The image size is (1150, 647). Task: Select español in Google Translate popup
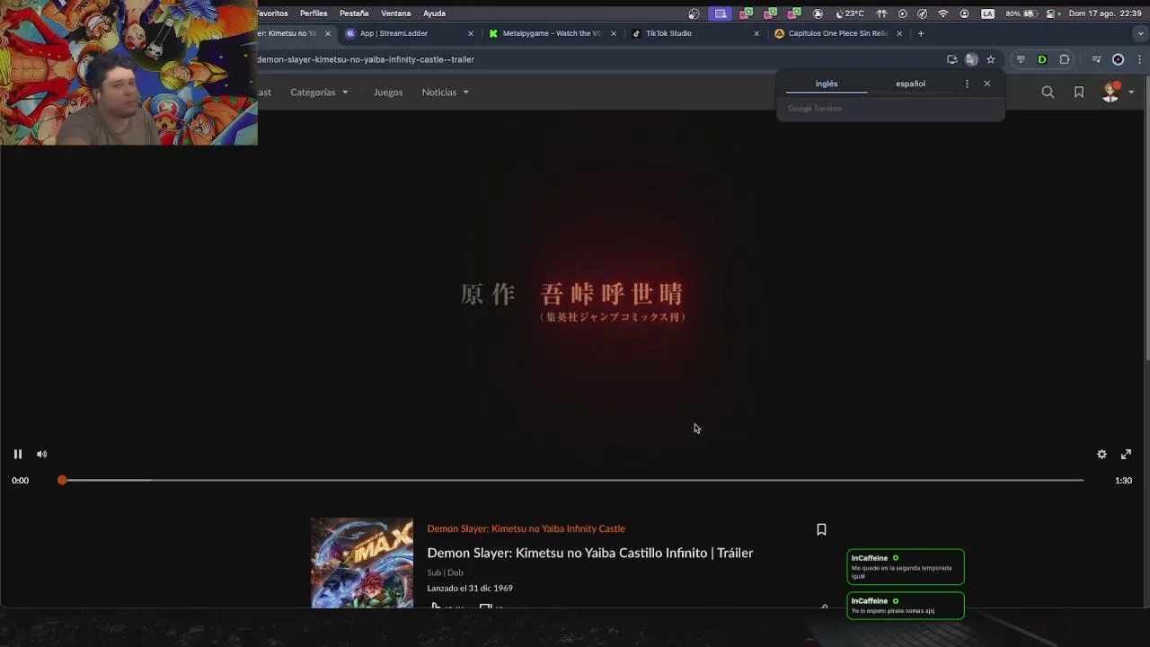[x=910, y=84]
